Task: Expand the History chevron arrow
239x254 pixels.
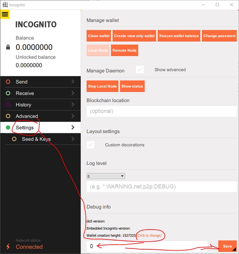Action: click(73, 105)
